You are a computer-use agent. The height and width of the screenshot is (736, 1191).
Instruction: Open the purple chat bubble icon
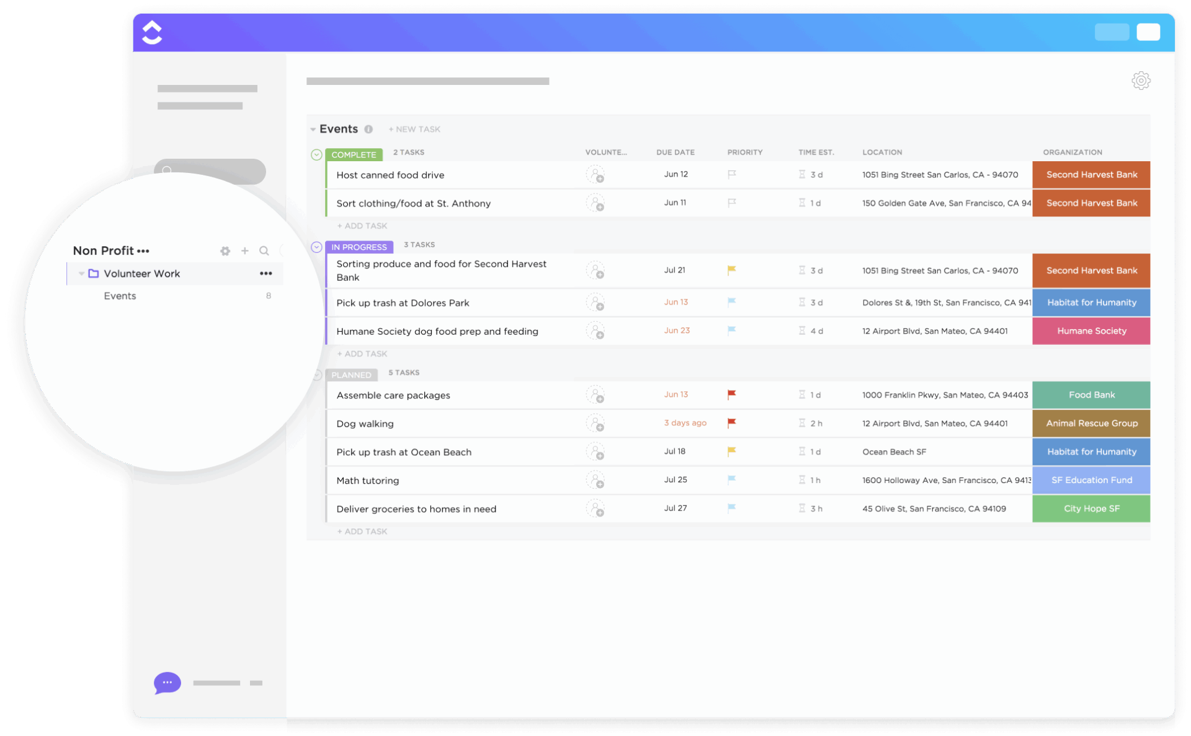pyautogui.click(x=167, y=682)
